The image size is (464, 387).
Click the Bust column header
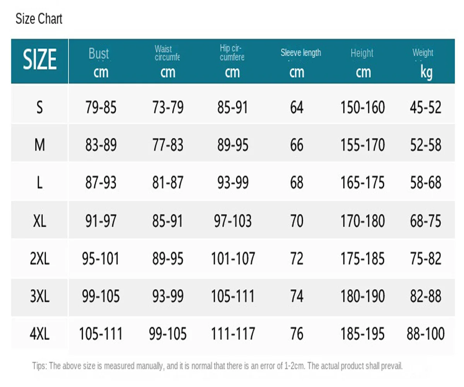[99, 62]
